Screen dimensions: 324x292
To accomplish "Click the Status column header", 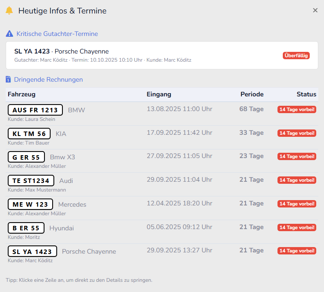I will (306, 94).
